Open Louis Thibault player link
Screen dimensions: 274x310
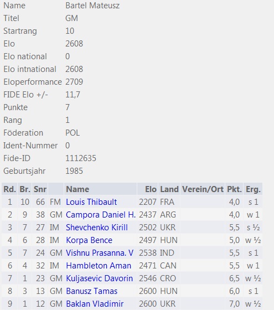91,202
